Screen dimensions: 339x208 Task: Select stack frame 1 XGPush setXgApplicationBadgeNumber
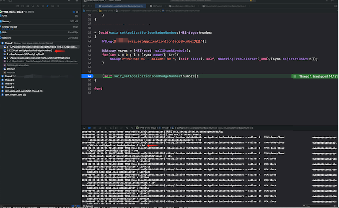(29, 50)
